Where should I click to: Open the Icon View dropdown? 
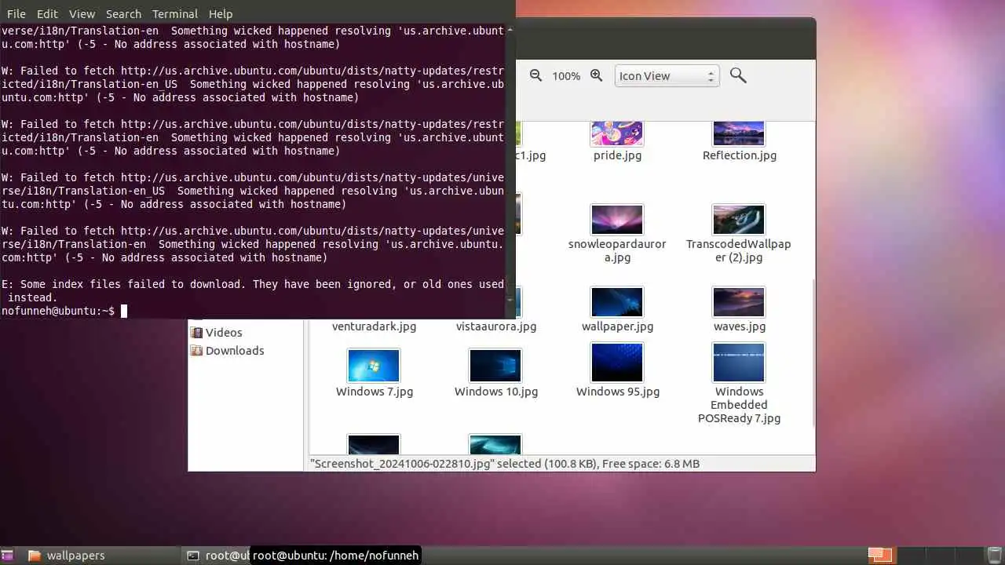point(667,76)
